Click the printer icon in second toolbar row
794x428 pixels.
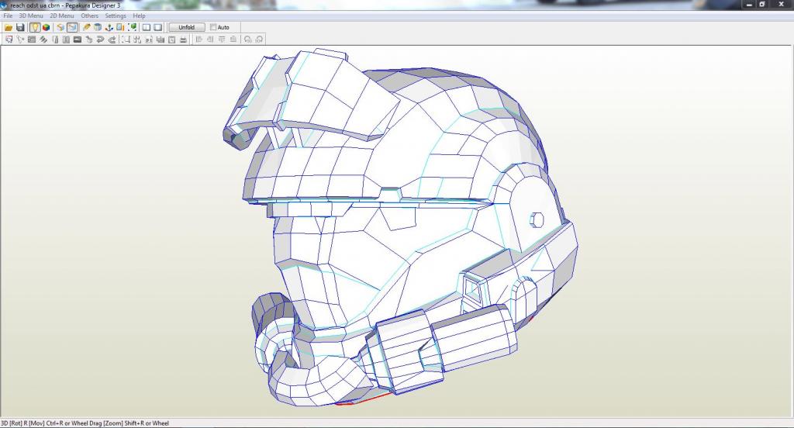(x=183, y=40)
